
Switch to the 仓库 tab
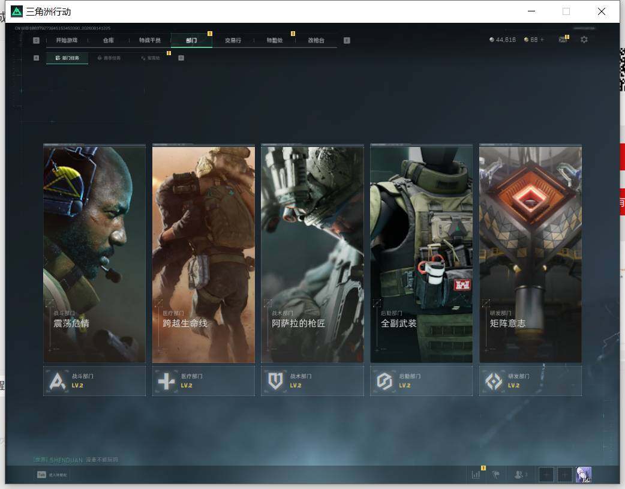coord(109,40)
